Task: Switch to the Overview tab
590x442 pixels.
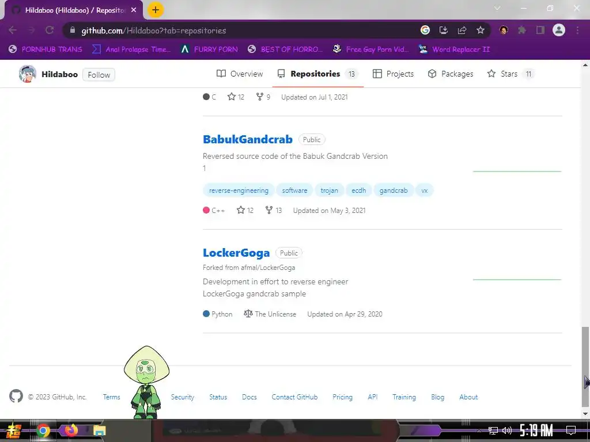Action: tap(240, 74)
